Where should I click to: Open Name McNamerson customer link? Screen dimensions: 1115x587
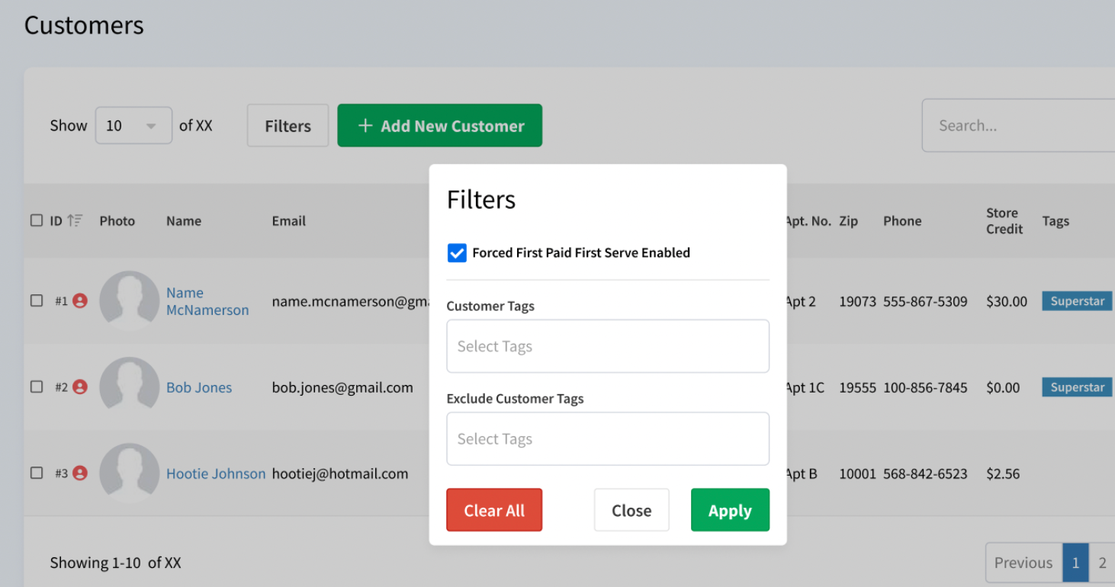point(207,301)
